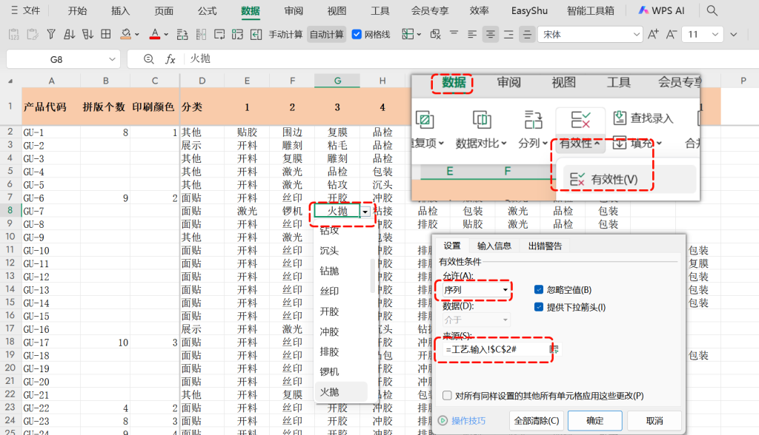759x435 pixels.
Task: Switch to the 开始 tab
Action: click(x=77, y=10)
